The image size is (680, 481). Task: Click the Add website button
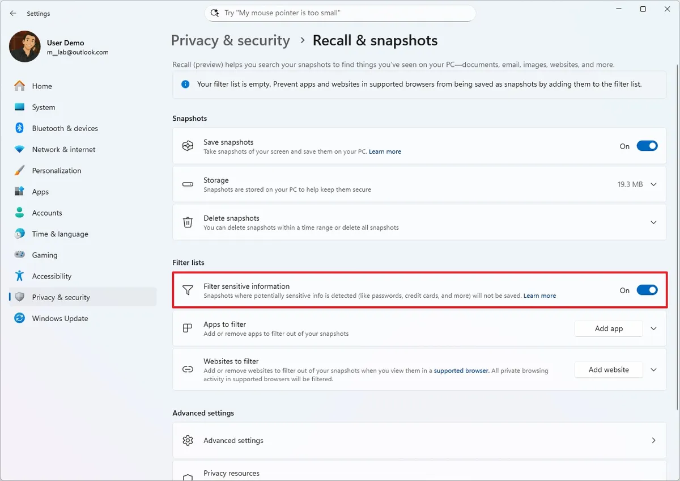608,369
